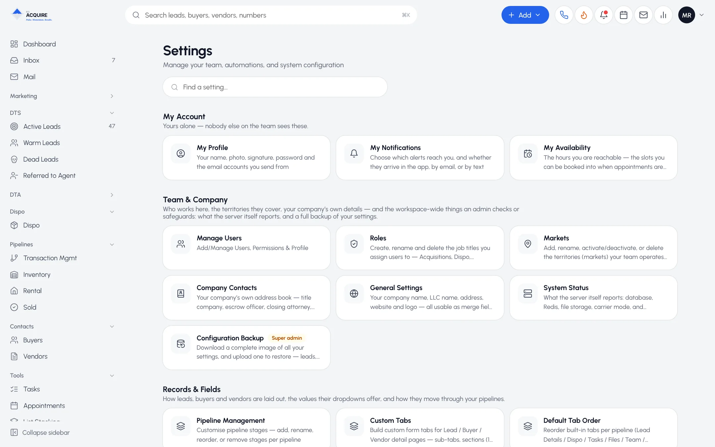Open the Custom Tabs settings card
The height and width of the screenshot is (447, 715).
click(420, 428)
